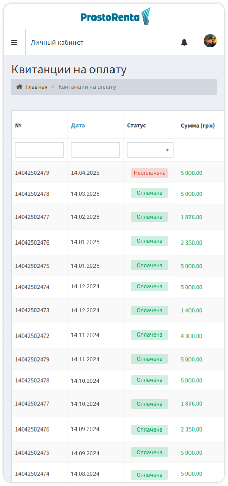This screenshot has height=486, width=228.
Task: Click Оплачена badge in 14.08.2024 row
Action: point(149,475)
